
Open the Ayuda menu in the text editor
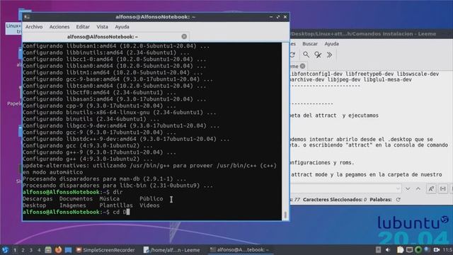pyautogui.click(x=331, y=44)
